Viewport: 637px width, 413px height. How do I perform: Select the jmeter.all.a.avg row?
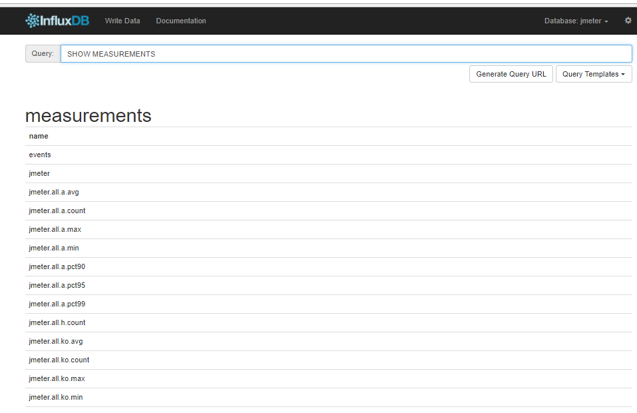(329, 193)
